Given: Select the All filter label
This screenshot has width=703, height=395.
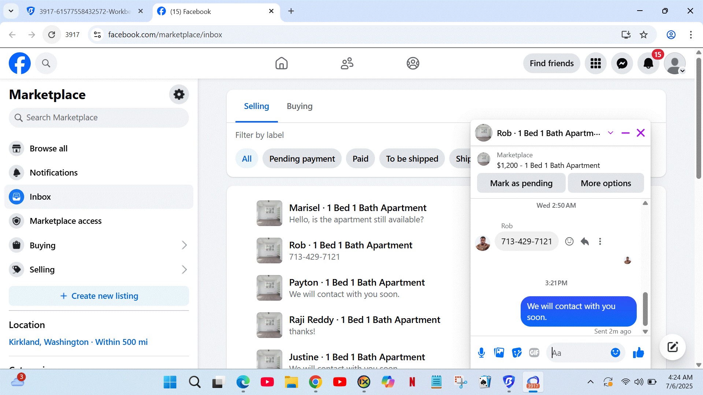Looking at the screenshot, I should 246,159.
